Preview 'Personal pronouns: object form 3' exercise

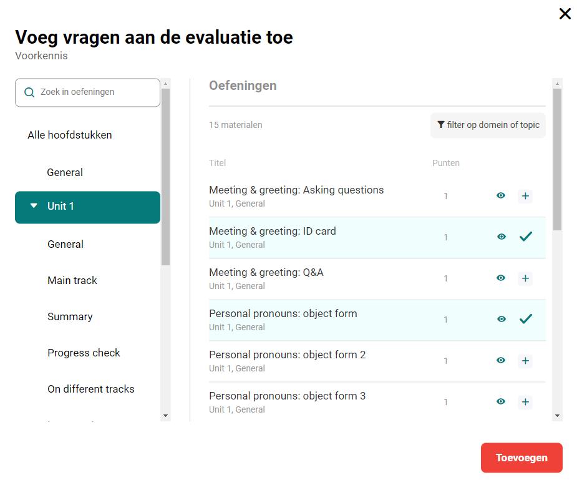501,402
